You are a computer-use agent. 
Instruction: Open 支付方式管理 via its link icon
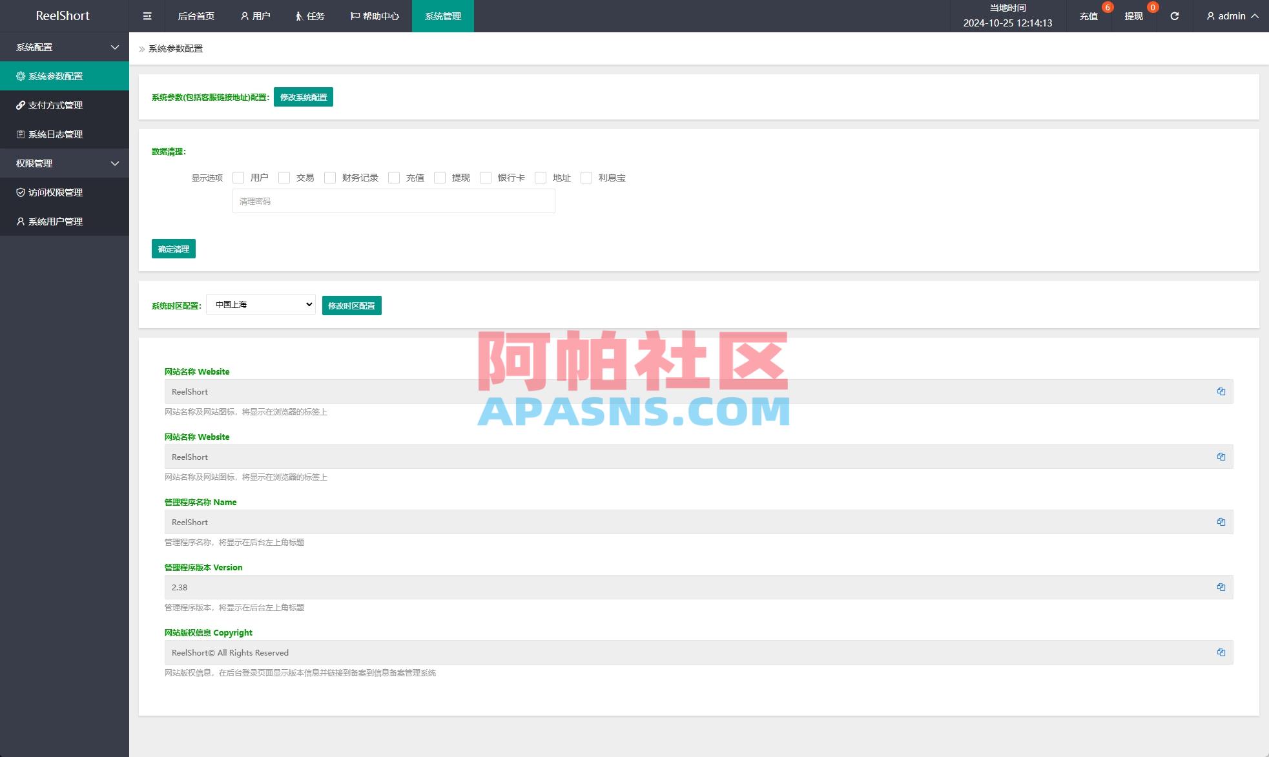20,105
